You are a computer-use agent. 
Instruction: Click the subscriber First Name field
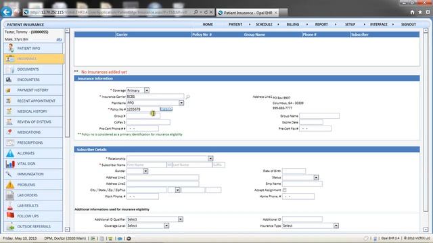point(146,165)
